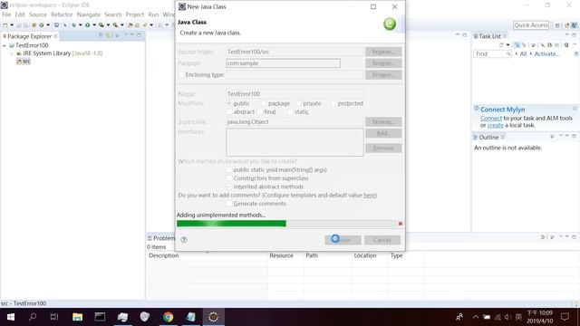The image size is (580, 326).
Task: Click the Open Perspective icon near Quick Access
Action: pos(557,25)
